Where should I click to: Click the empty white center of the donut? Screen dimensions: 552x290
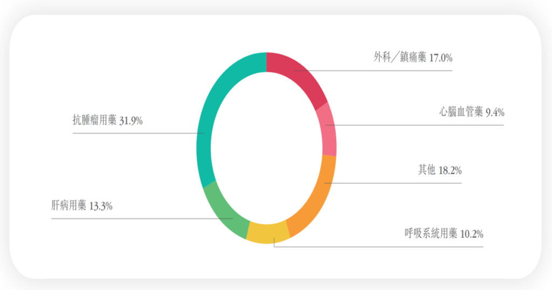(266, 148)
